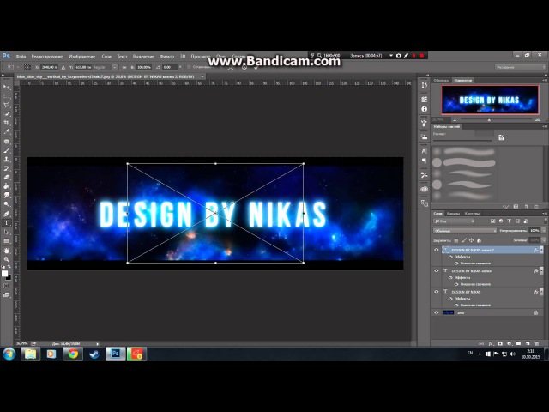Adjust the Navigator zoom slider
This screenshot has height=412, width=549.
coord(489,120)
